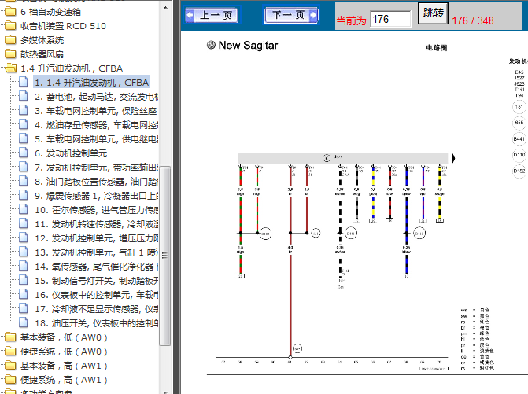Select page icon of 8. 油门踏板位置传感器
The width and height of the screenshot is (528, 394).
tap(24, 181)
